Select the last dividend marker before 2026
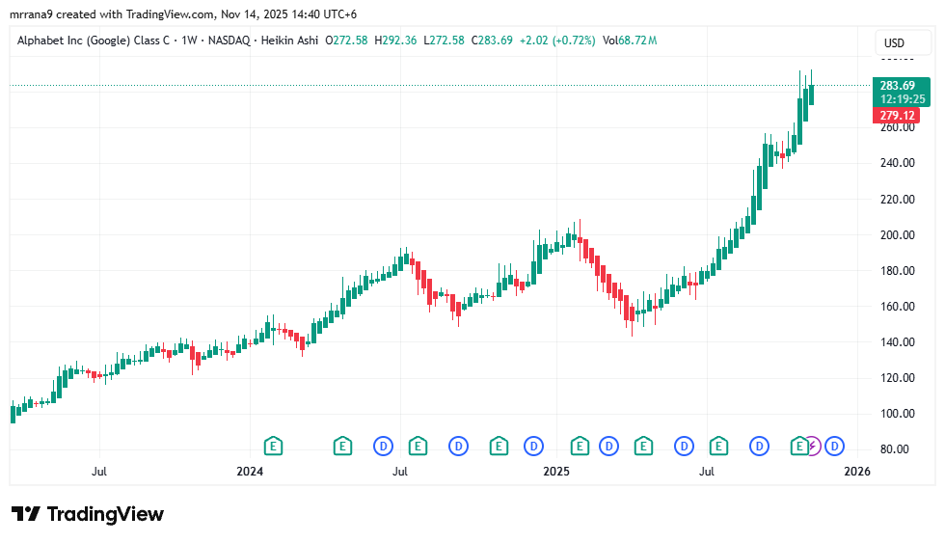Viewport: 945px width, 543px height. [834, 446]
